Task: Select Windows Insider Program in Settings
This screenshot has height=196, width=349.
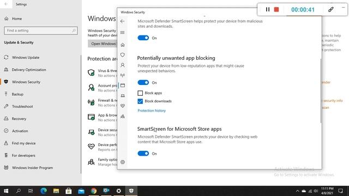Action: [x=40, y=168]
